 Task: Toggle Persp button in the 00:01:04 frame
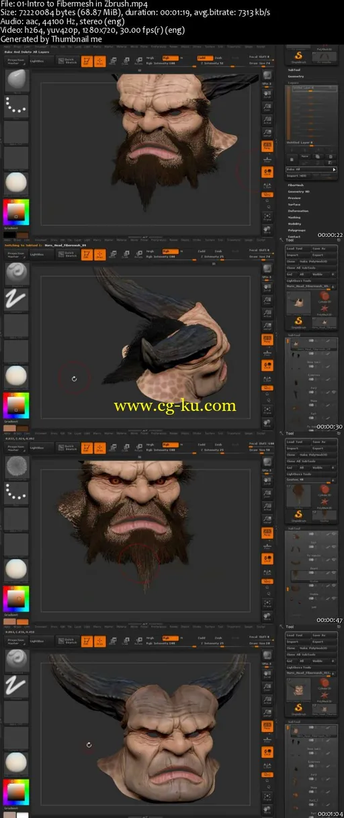267,725
